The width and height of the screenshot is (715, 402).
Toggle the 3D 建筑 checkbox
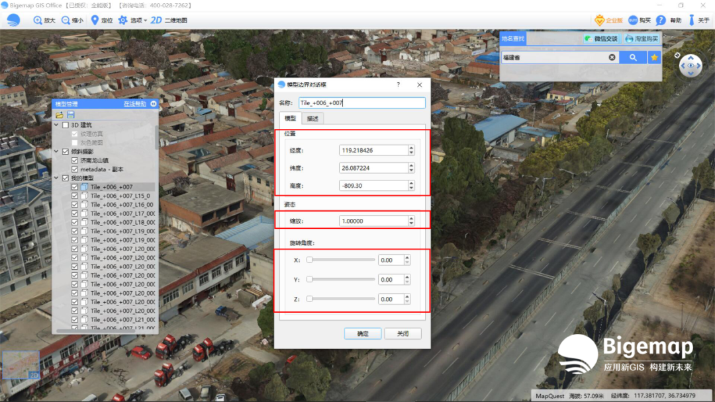point(66,125)
